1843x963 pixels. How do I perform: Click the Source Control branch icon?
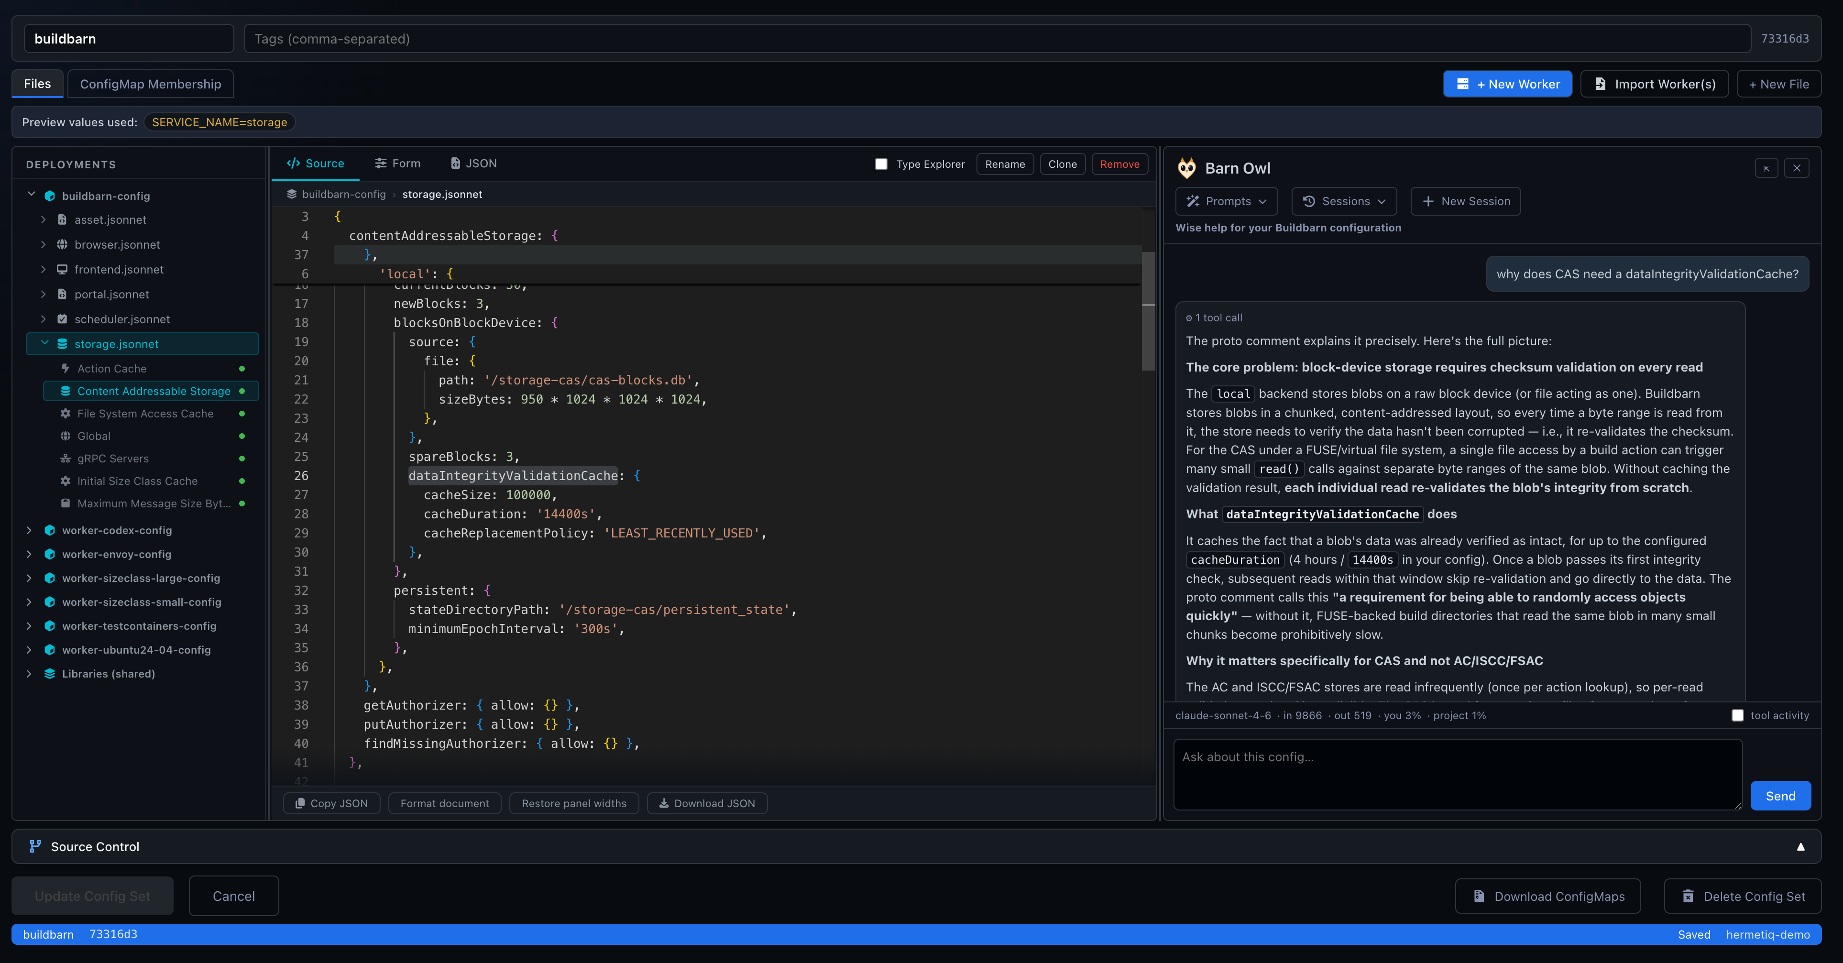[x=35, y=846]
